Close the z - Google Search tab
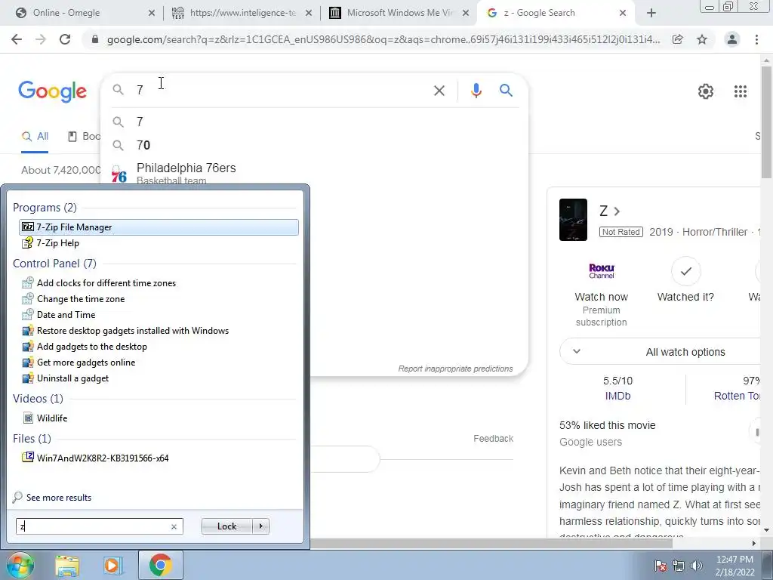Image resolution: width=773 pixels, height=580 pixels. click(623, 14)
